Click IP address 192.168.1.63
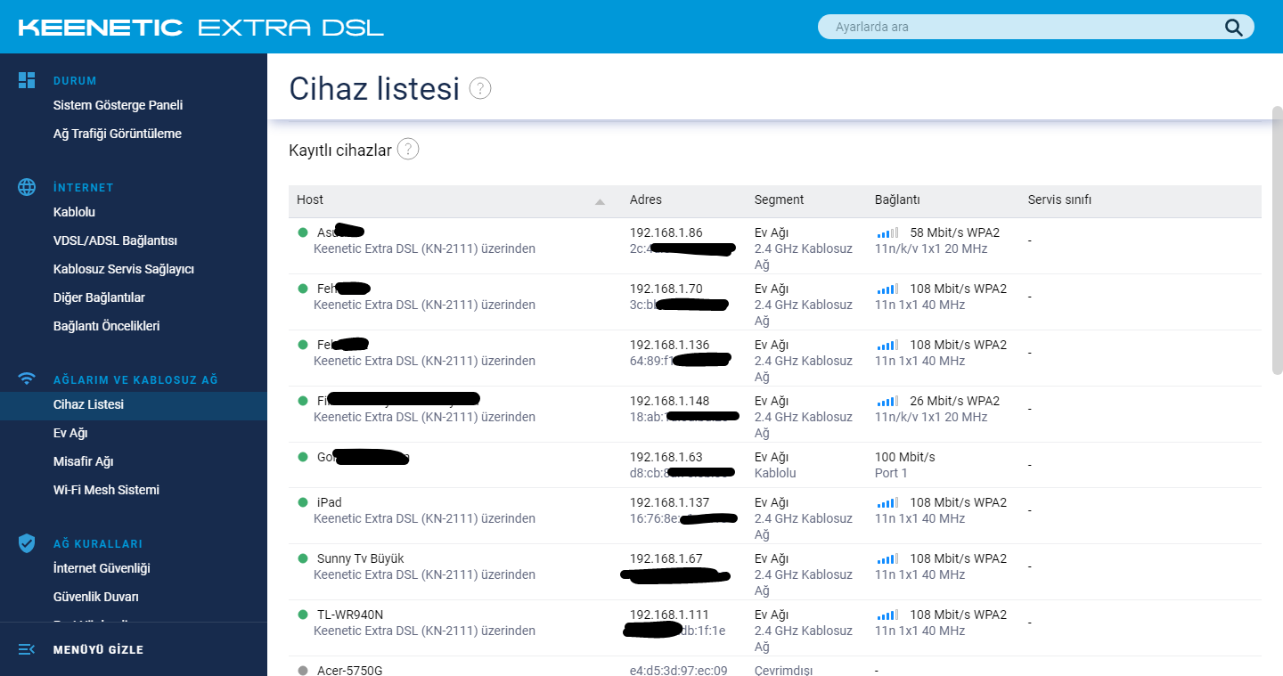The height and width of the screenshot is (676, 1283). pos(666,457)
